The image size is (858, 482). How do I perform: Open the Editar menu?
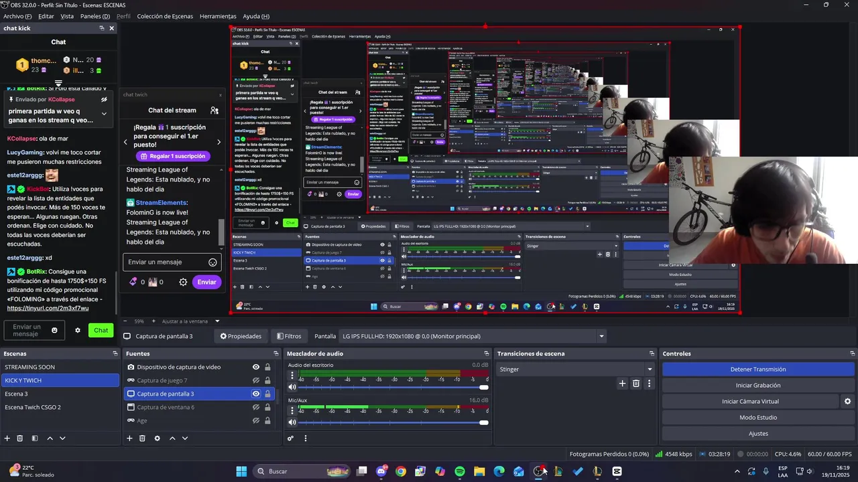click(46, 16)
